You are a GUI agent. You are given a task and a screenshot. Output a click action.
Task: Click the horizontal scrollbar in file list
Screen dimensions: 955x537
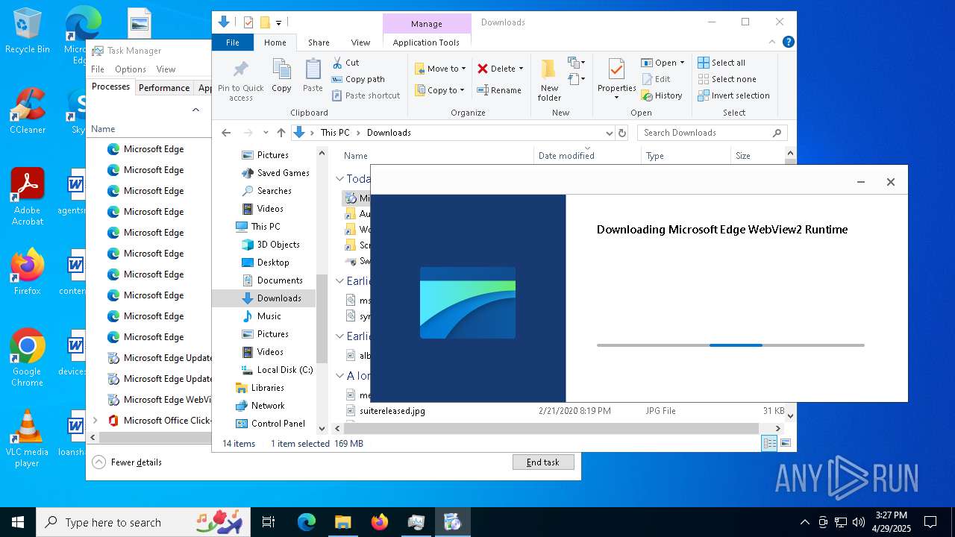(x=551, y=429)
